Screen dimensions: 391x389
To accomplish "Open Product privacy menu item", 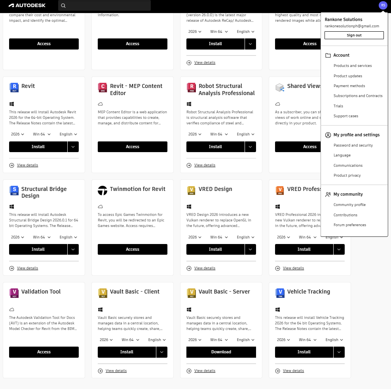I will click(347, 175).
